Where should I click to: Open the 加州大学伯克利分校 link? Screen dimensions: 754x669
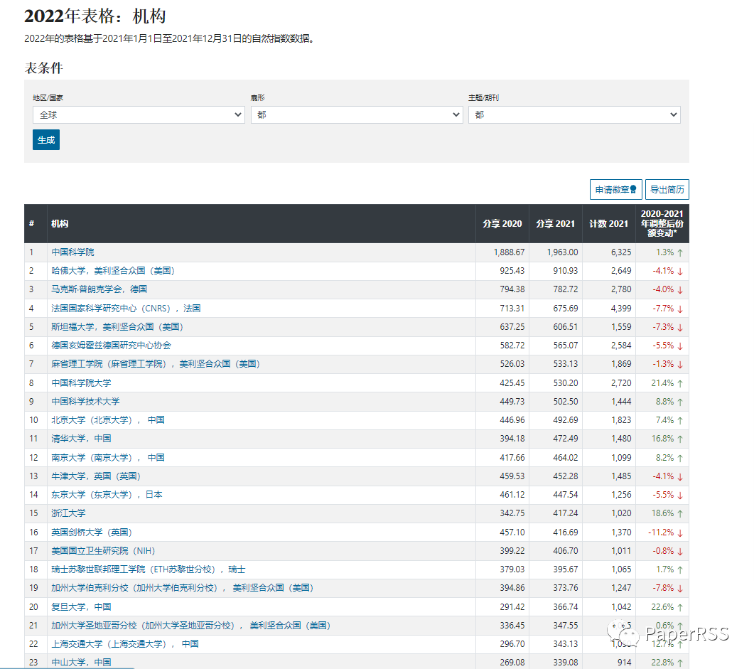(183, 588)
